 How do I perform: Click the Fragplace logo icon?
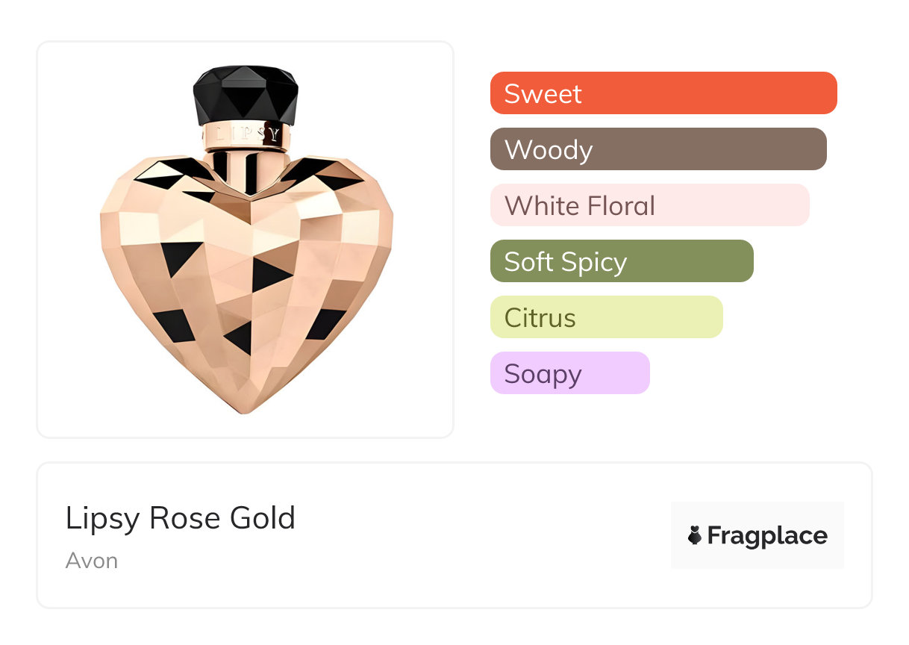695,535
